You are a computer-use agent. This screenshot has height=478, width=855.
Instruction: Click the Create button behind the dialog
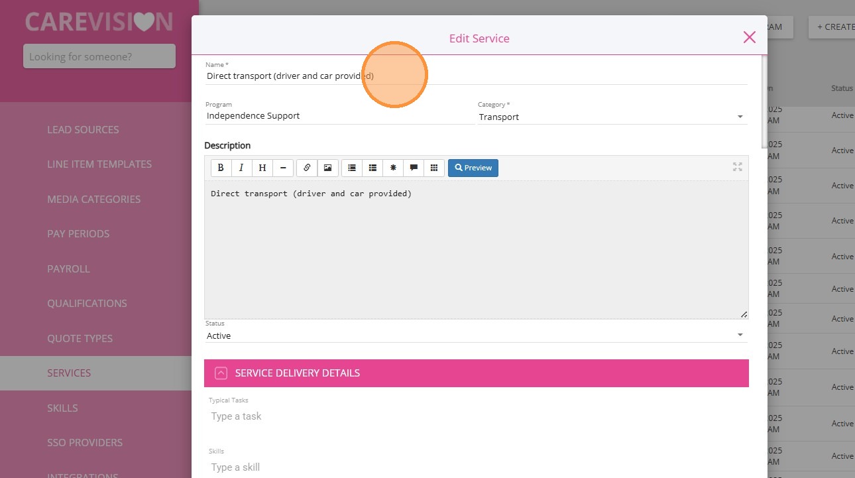coord(832,27)
